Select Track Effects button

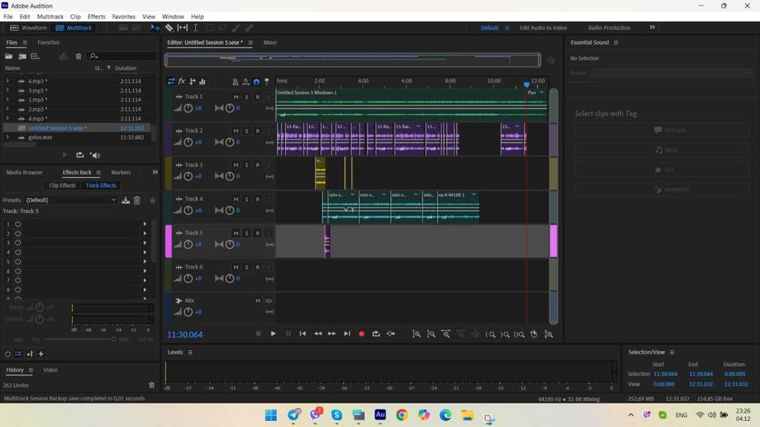(x=101, y=185)
